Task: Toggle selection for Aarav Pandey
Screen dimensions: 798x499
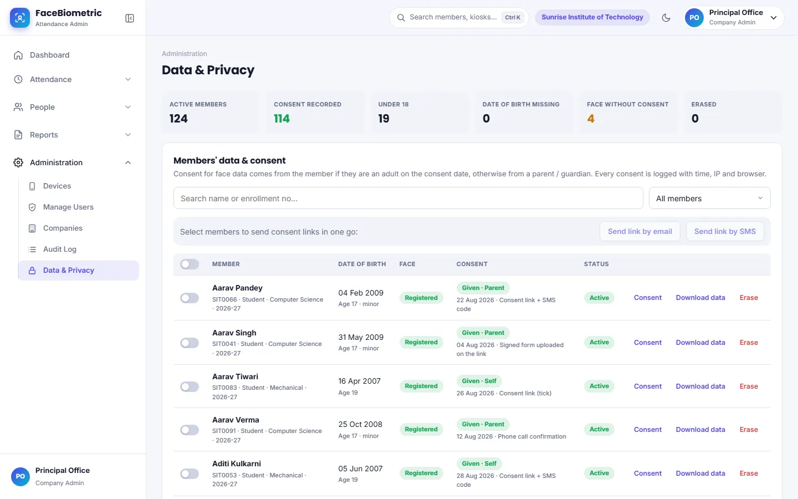Action: point(190,298)
